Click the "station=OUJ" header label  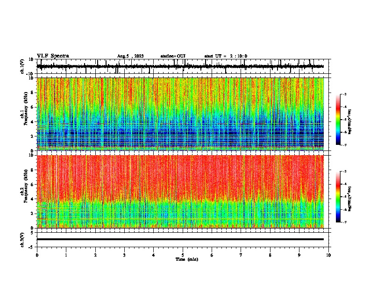click(x=173, y=56)
